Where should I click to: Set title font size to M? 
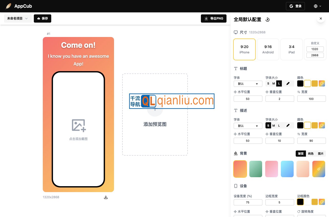(273, 83)
